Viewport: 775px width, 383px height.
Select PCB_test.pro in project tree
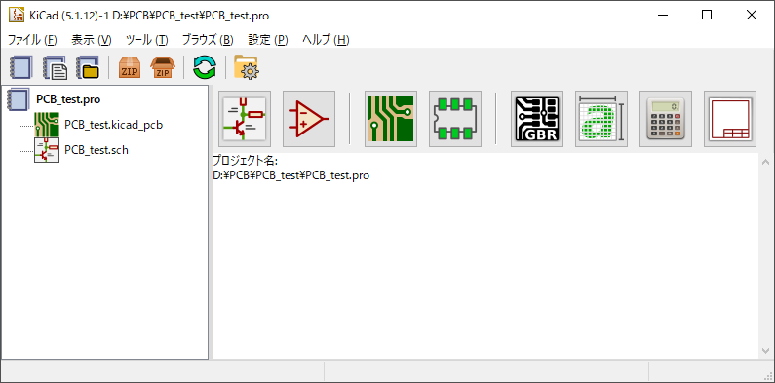(68, 99)
